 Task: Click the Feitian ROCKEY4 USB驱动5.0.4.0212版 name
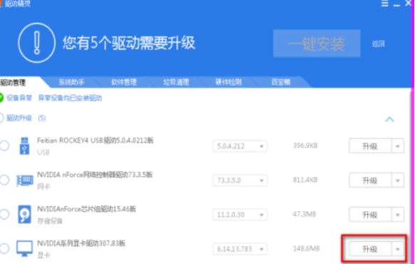[95, 140]
